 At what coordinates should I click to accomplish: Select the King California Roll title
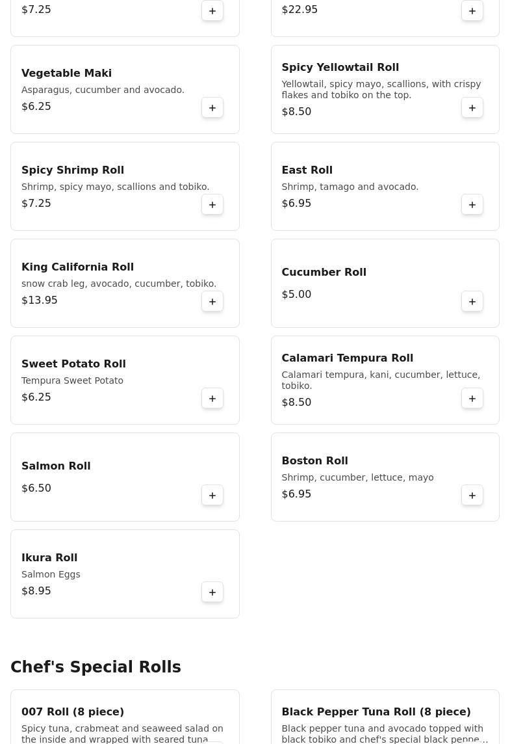click(x=77, y=267)
